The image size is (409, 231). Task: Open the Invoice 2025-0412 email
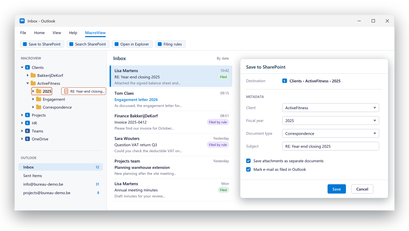171,122
